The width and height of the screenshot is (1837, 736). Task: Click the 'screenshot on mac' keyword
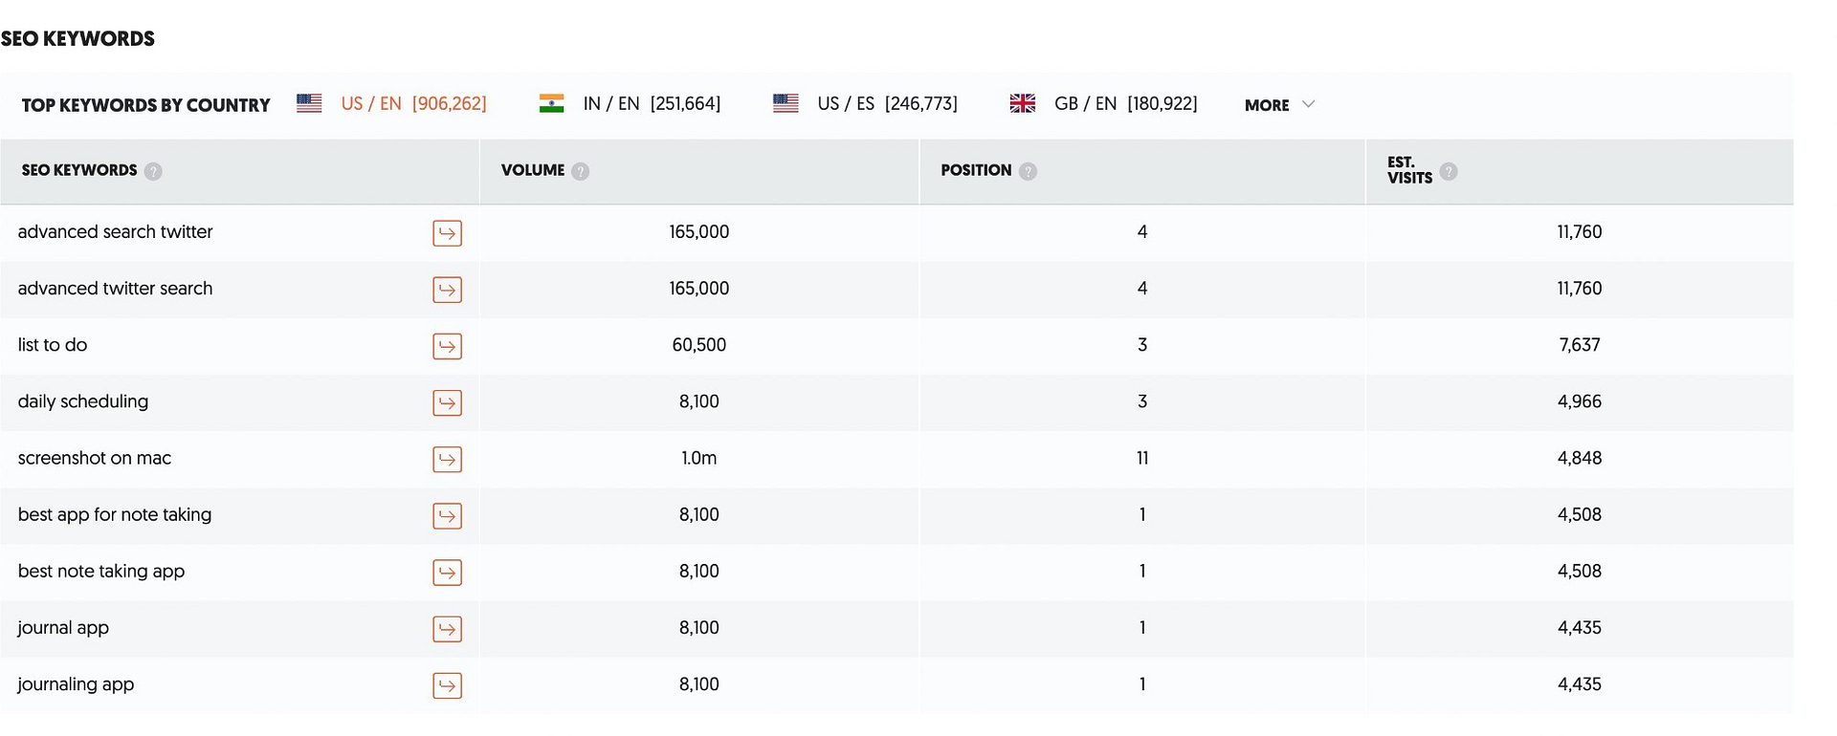(x=95, y=458)
